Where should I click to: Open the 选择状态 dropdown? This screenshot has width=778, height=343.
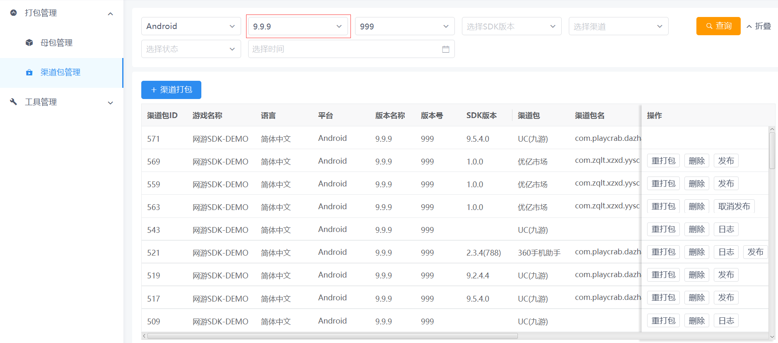[x=191, y=49]
